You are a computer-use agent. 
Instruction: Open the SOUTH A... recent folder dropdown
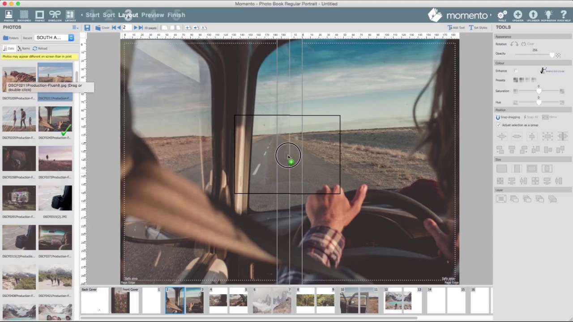55,38
